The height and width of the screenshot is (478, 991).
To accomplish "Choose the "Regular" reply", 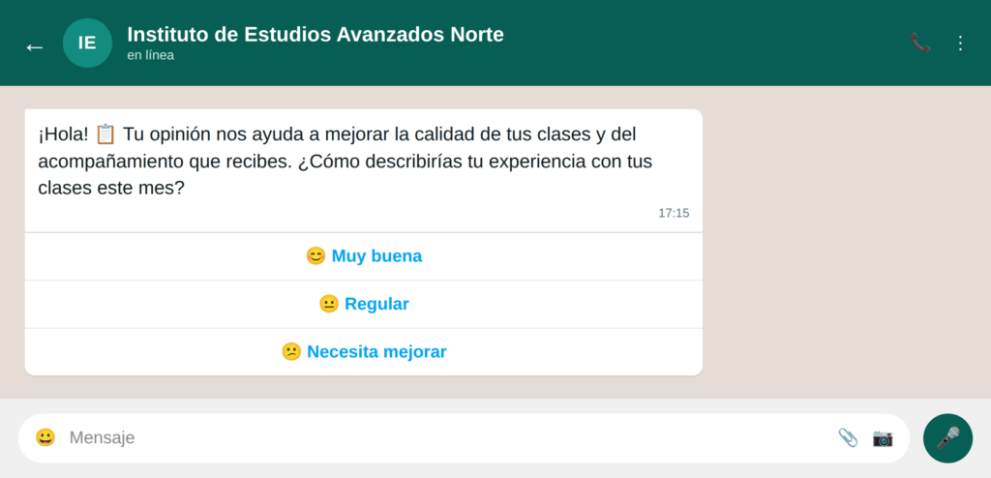I will pyautogui.click(x=364, y=304).
